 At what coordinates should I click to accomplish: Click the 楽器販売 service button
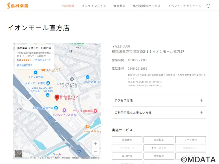(127, 140)
